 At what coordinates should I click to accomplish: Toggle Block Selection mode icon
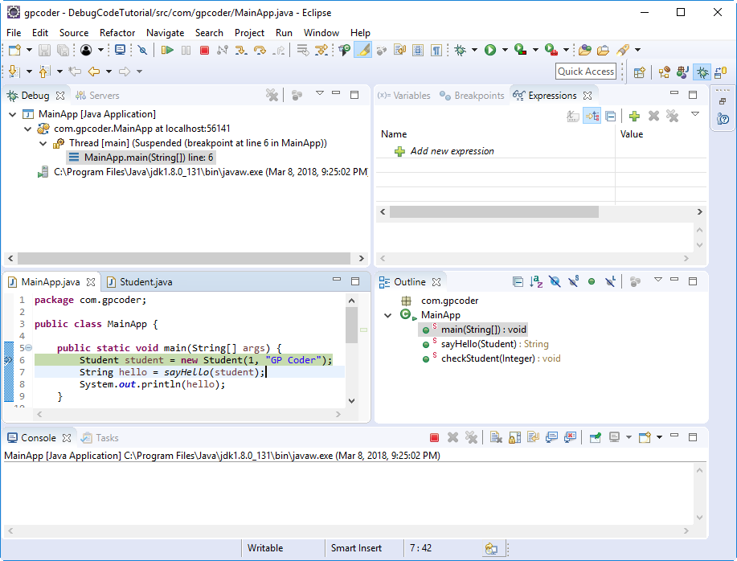click(418, 50)
